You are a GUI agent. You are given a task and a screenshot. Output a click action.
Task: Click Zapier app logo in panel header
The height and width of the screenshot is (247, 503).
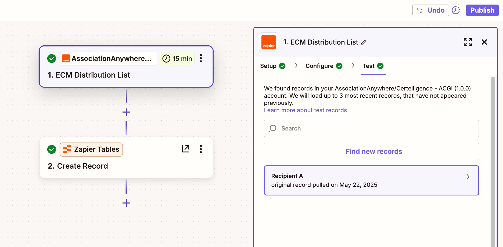[x=269, y=42]
